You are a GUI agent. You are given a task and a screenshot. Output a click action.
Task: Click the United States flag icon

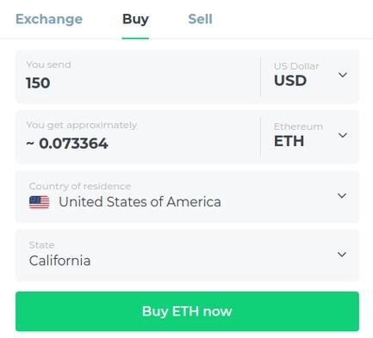[x=40, y=202]
